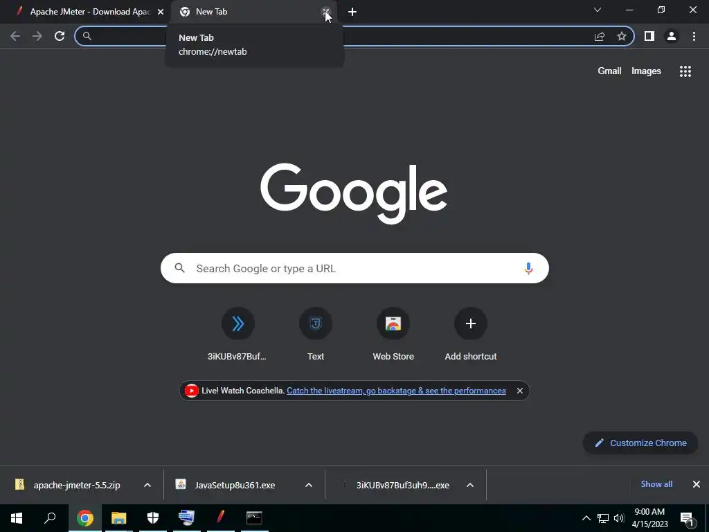709x532 pixels.
Task: Open the tab search dropdown arrow
Action: pyautogui.click(x=598, y=10)
